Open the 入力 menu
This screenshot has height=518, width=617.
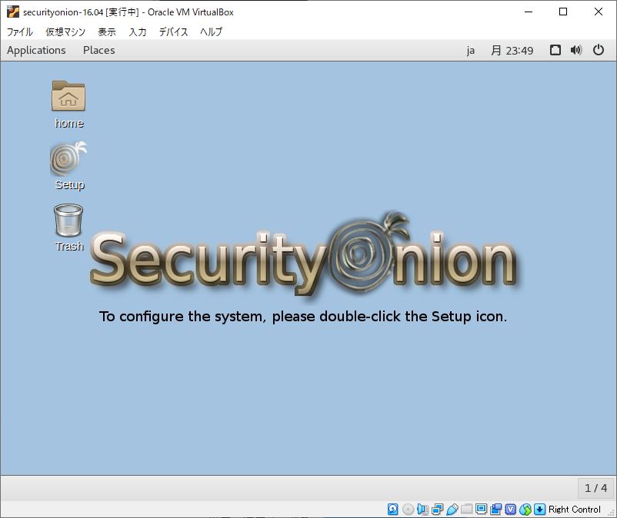coord(138,32)
